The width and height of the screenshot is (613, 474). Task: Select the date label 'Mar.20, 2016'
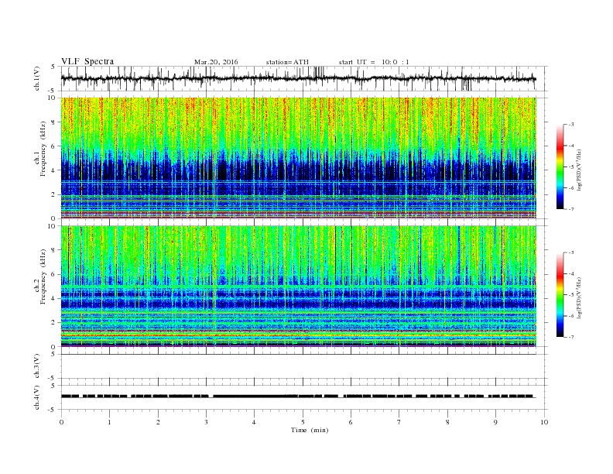click(216, 62)
